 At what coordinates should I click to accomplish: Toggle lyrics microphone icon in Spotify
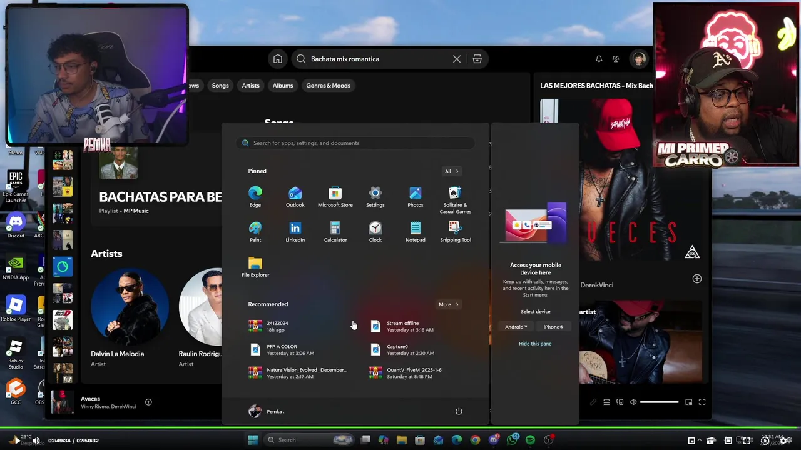click(593, 402)
